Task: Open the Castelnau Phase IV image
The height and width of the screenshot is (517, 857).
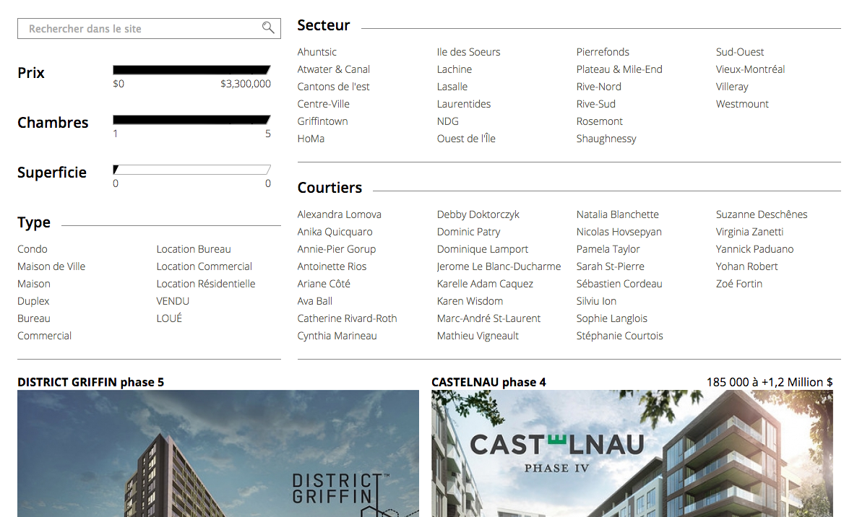Action: pos(632,453)
